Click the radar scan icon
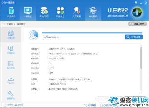The height and width of the screenshot is (108, 149). (x=34, y=35)
